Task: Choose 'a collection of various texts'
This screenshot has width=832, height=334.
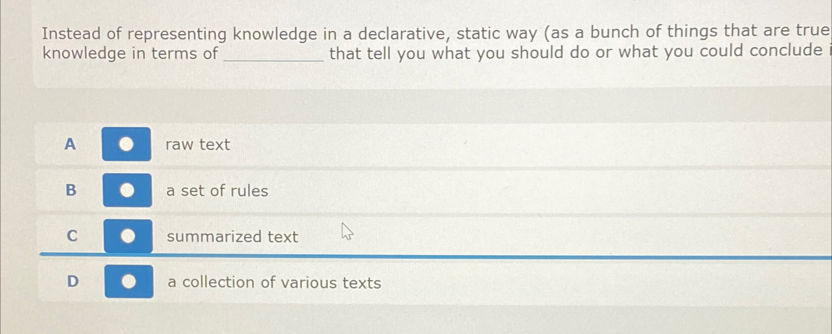Action: [274, 282]
